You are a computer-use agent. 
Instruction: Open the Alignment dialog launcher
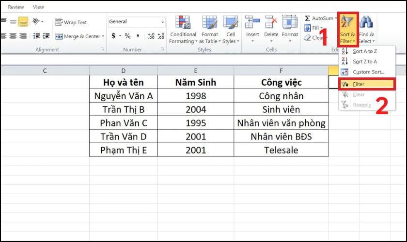pos(102,49)
